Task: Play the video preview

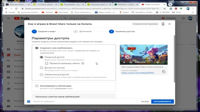Action: tap(124, 62)
